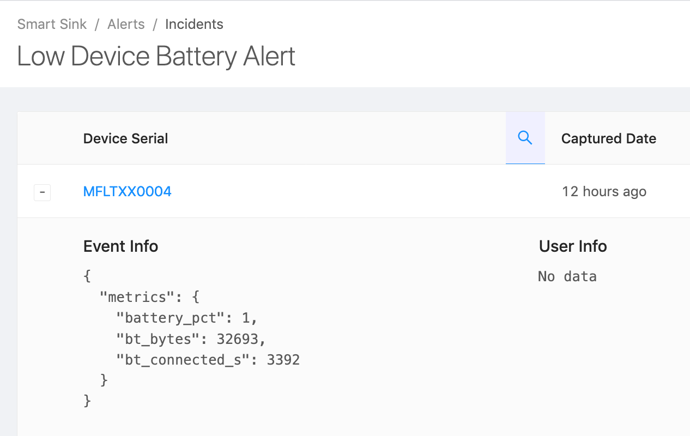Navigate to Alerts in the breadcrumb

(x=126, y=25)
